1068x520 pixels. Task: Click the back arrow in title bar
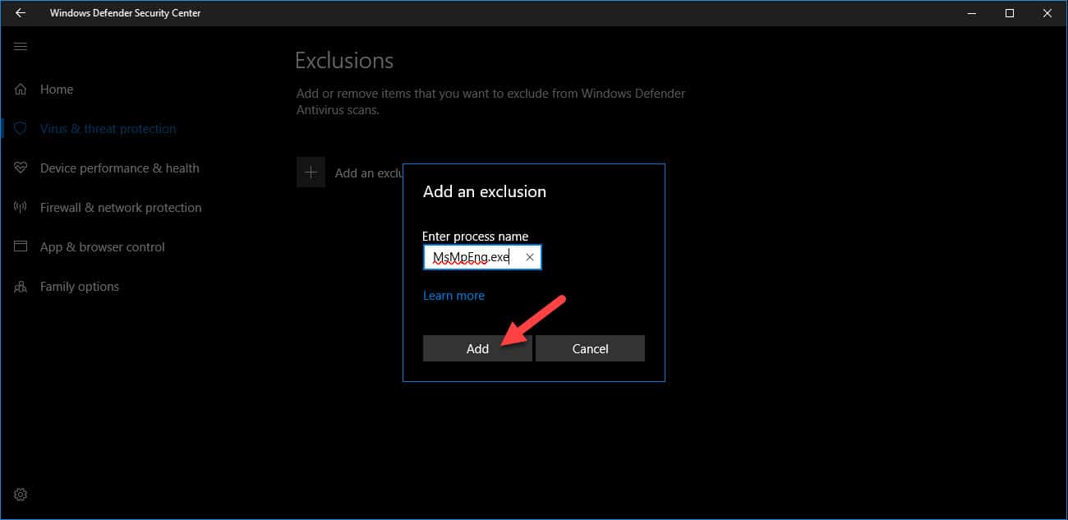[x=21, y=13]
